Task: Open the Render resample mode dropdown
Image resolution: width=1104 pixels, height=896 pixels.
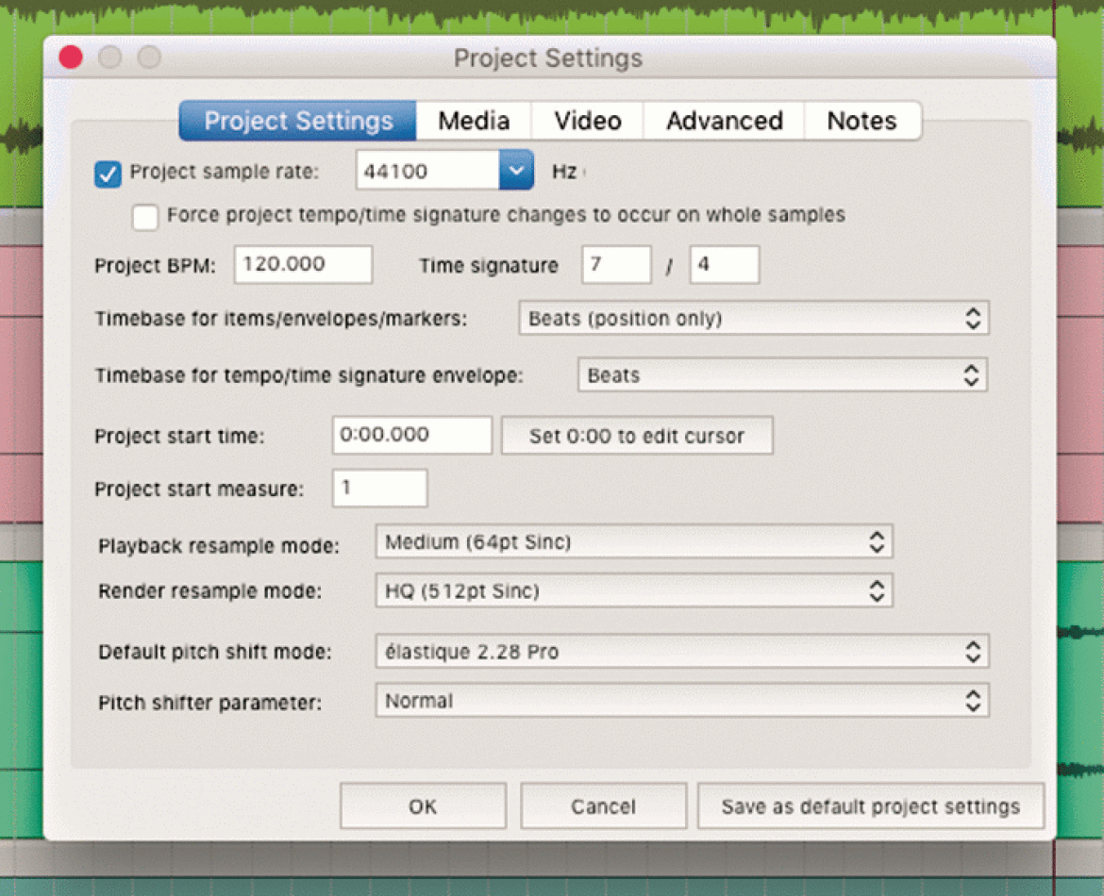Action: [x=634, y=590]
